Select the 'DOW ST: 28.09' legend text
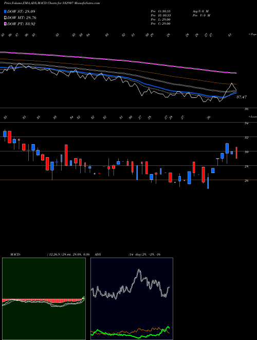The image size is (257, 340). tap(21, 11)
